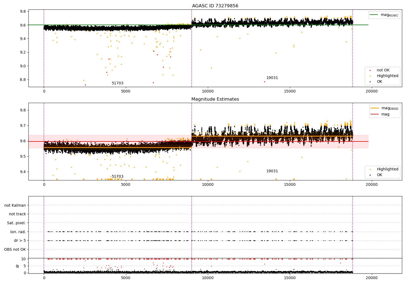Click the orange mag OBSID legend line sample
This screenshot has width=406, height=284.
375,108
